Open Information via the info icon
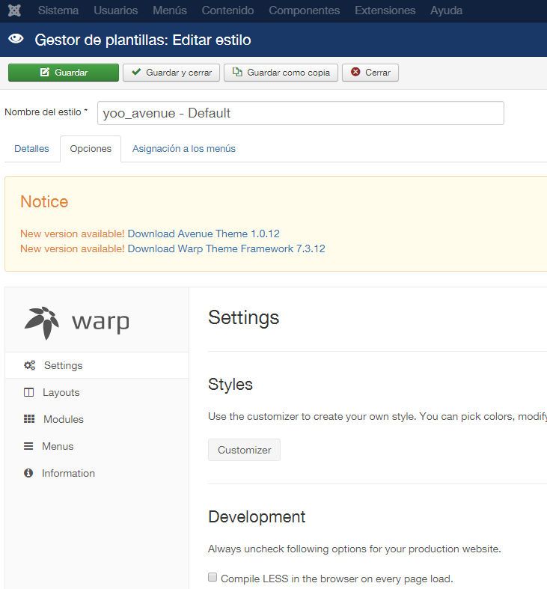This screenshot has height=589, width=547. point(28,473)
